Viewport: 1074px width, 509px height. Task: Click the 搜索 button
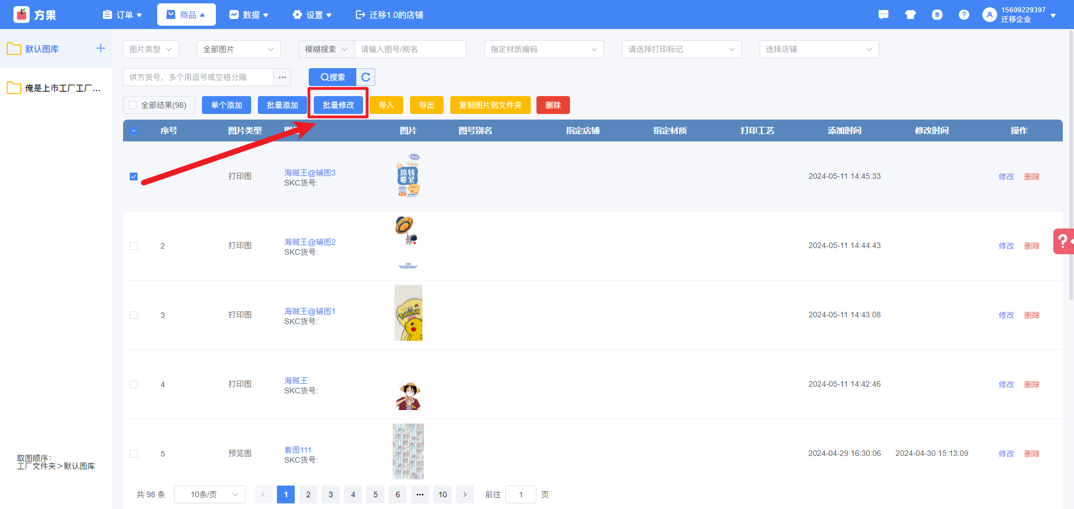[x=333, y=77]
